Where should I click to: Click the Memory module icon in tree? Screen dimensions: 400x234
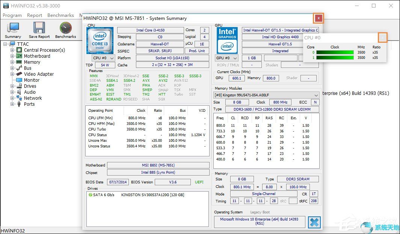19,62
